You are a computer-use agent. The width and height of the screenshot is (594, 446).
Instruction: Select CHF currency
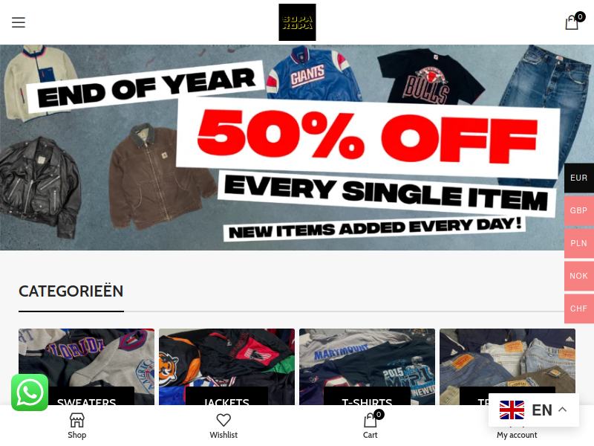tap(579, 308)
